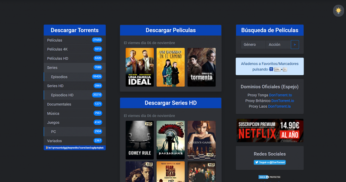Click the DMCA Protected badge
Viewport: 346px width, 182px height.
[x=270, y=177]
